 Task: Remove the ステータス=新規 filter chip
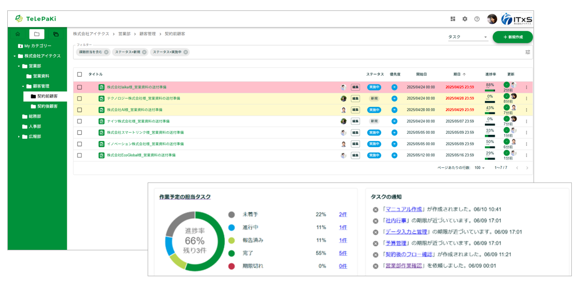[x=145, y=52]
